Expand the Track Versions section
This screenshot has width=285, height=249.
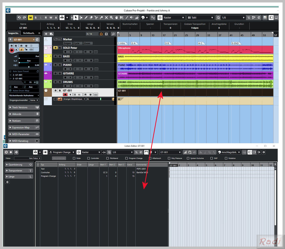[24, 107]
